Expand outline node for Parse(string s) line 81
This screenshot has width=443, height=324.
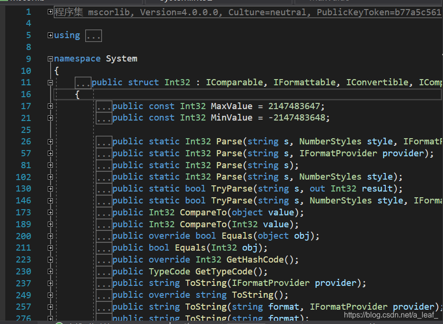pos(50,165)
